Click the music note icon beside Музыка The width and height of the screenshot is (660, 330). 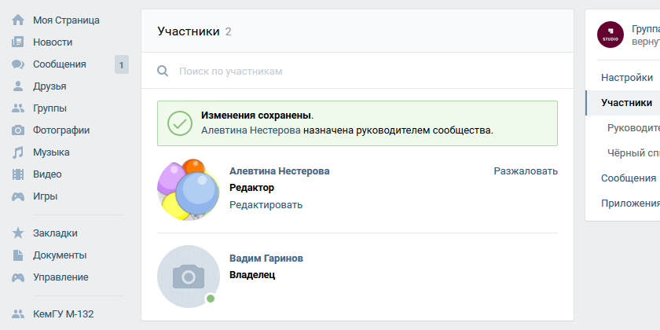tap(17, 152)
